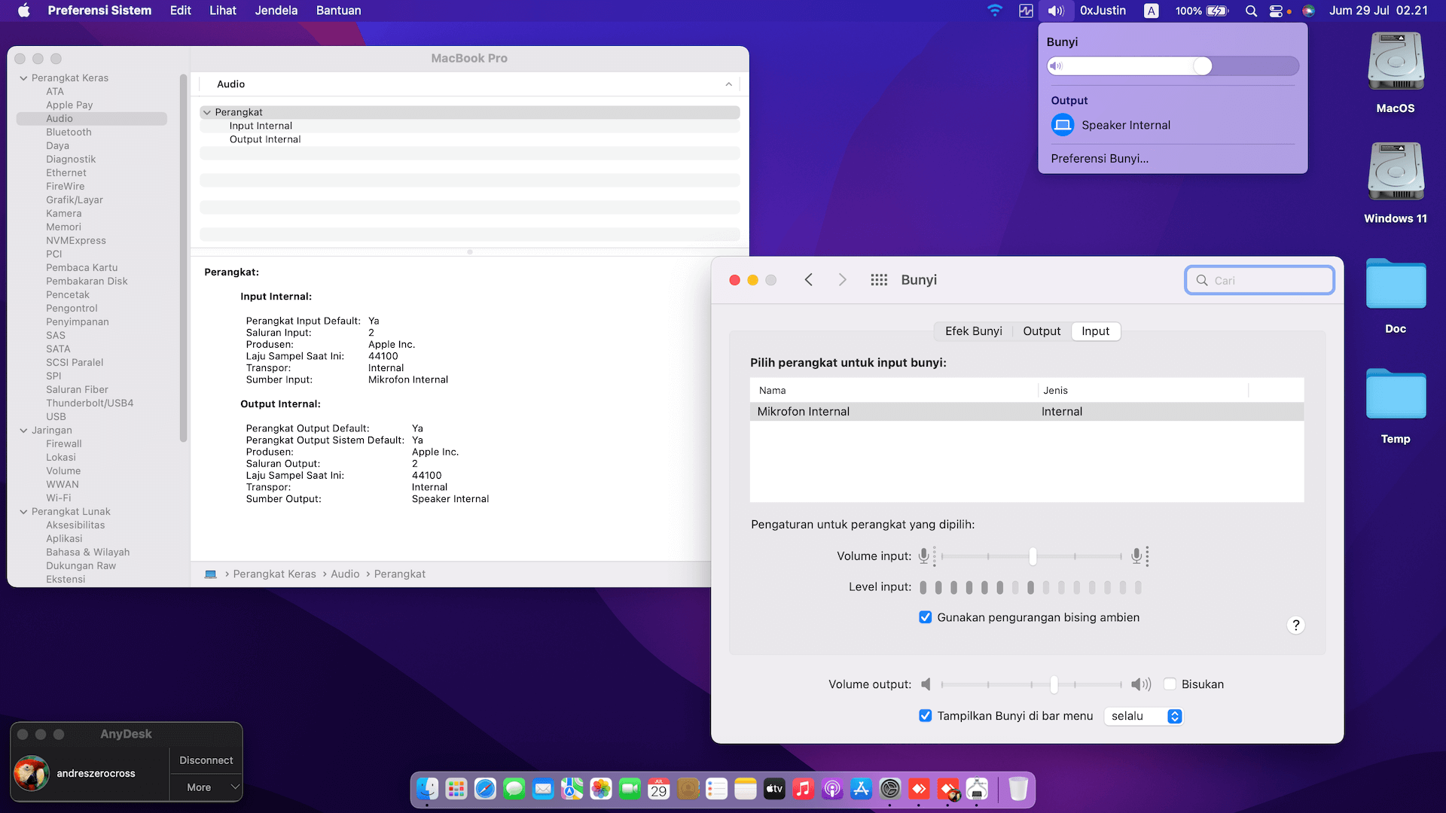The image size is (1446, 813).
Task: Open Spotlight search icon in menu bar
Action: [x=1251, y=11]
